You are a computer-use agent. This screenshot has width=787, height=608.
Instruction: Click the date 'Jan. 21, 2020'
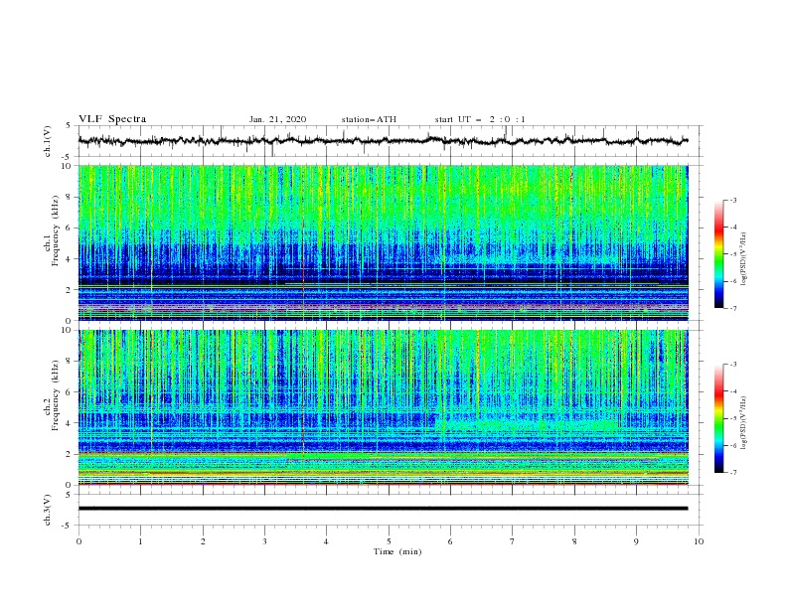tap(277, 119)
